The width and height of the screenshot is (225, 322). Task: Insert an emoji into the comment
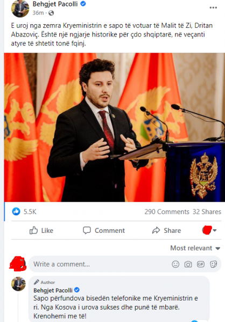pyautogui.click(x=175, y=264)
